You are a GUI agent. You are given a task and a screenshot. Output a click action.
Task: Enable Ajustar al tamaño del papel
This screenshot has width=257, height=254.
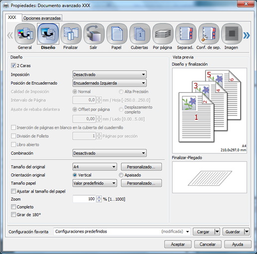(x=13, y=191)
